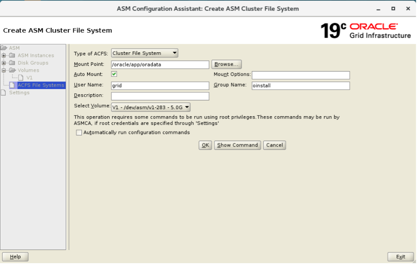
Task: Open the Type of ACFS dropdown
Action: [x=145, y=53]
